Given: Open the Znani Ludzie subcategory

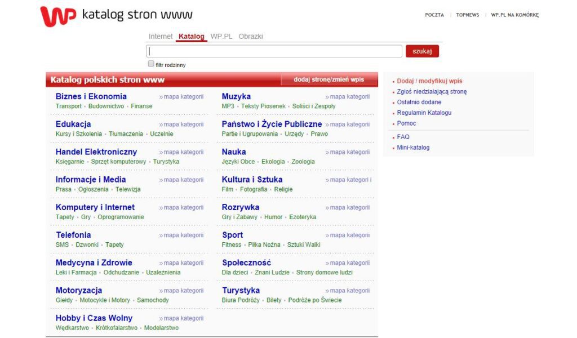Looking at the screenshot, I should pos(272,273).
